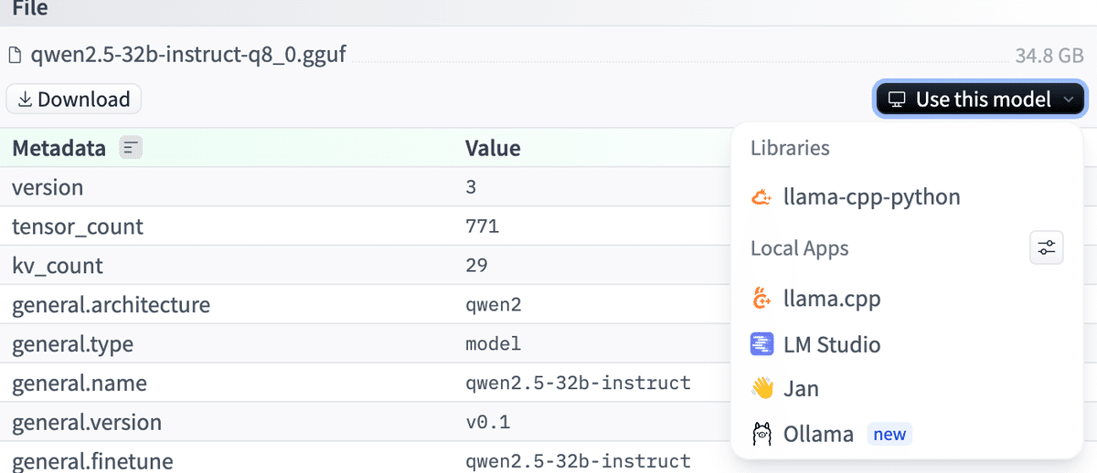This screenshot has height=473, width=1097.
Task: Click the LM Studio app icon
Action: [762, 344]
